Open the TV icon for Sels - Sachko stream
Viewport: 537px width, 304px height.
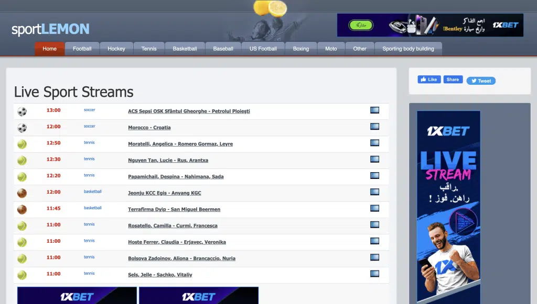[374, 274]
